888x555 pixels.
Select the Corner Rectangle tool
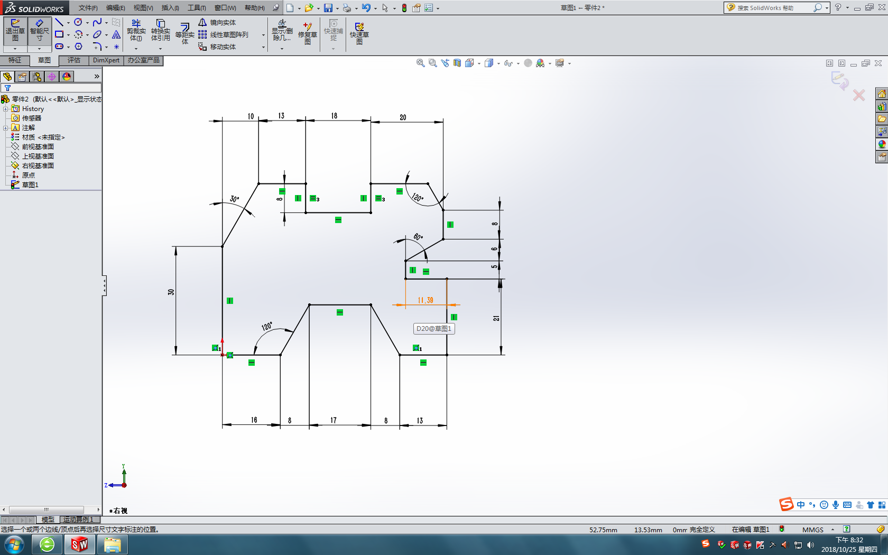pyautogui.click(x=59, y=34)
